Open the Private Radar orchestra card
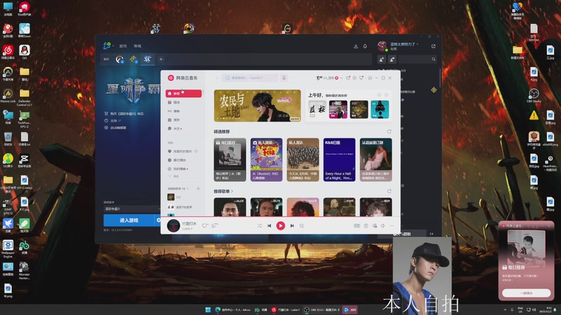The height and width of the screenshot is (315, 561). pos(303,160)
